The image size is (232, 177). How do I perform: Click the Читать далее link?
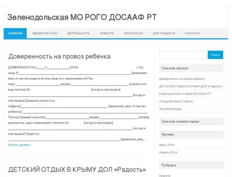pyautogui.click(x=20, y=145)
